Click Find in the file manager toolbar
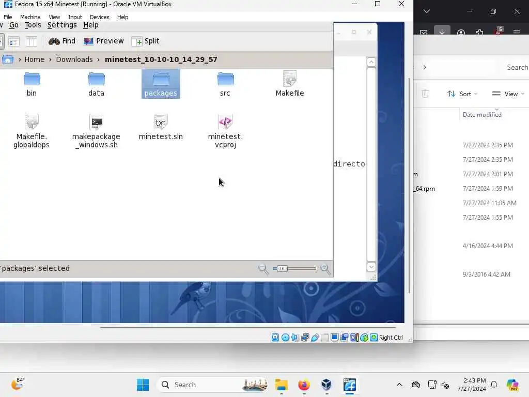 pos(62,41)
